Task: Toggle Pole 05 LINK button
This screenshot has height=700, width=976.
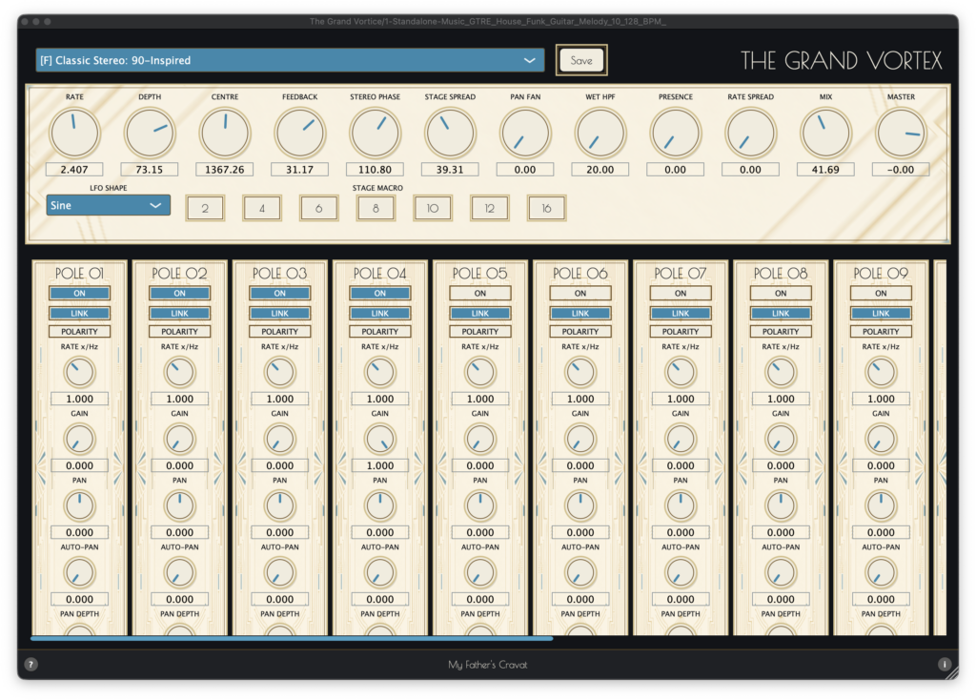Action: click(480, 313)
